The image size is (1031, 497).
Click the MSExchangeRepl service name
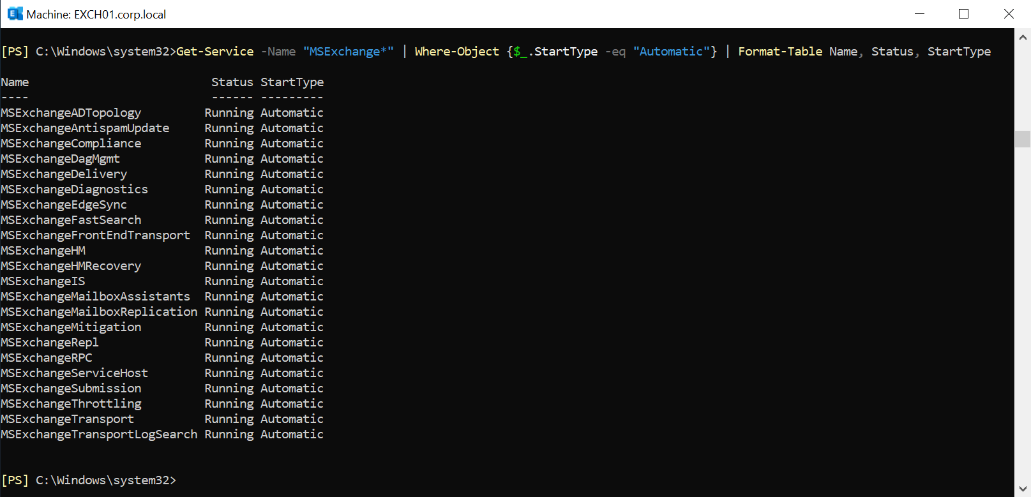tap(50, 343)
